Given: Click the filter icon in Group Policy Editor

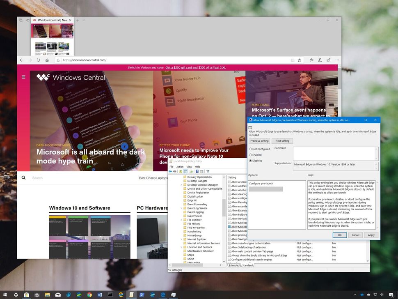Looking at the screenshot, I should [x=208, y=172].
